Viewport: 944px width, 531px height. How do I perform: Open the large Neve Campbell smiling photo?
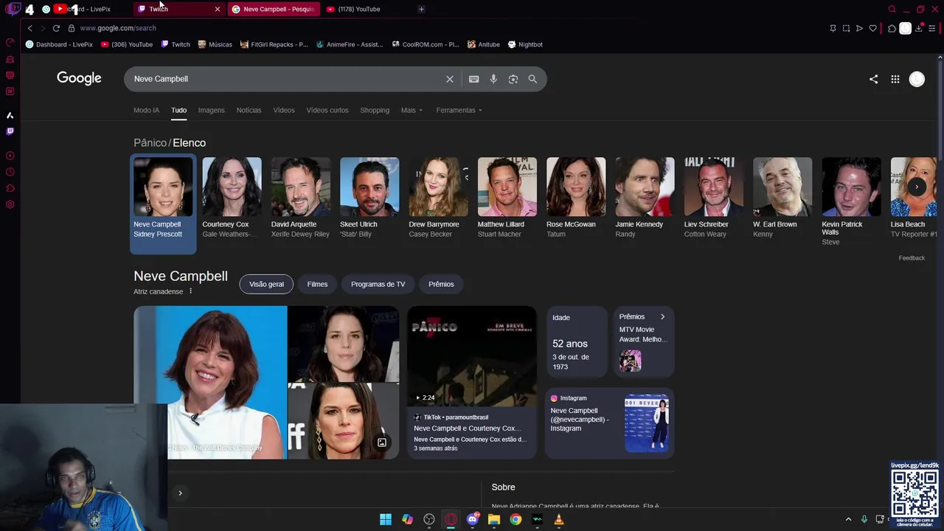210,383
